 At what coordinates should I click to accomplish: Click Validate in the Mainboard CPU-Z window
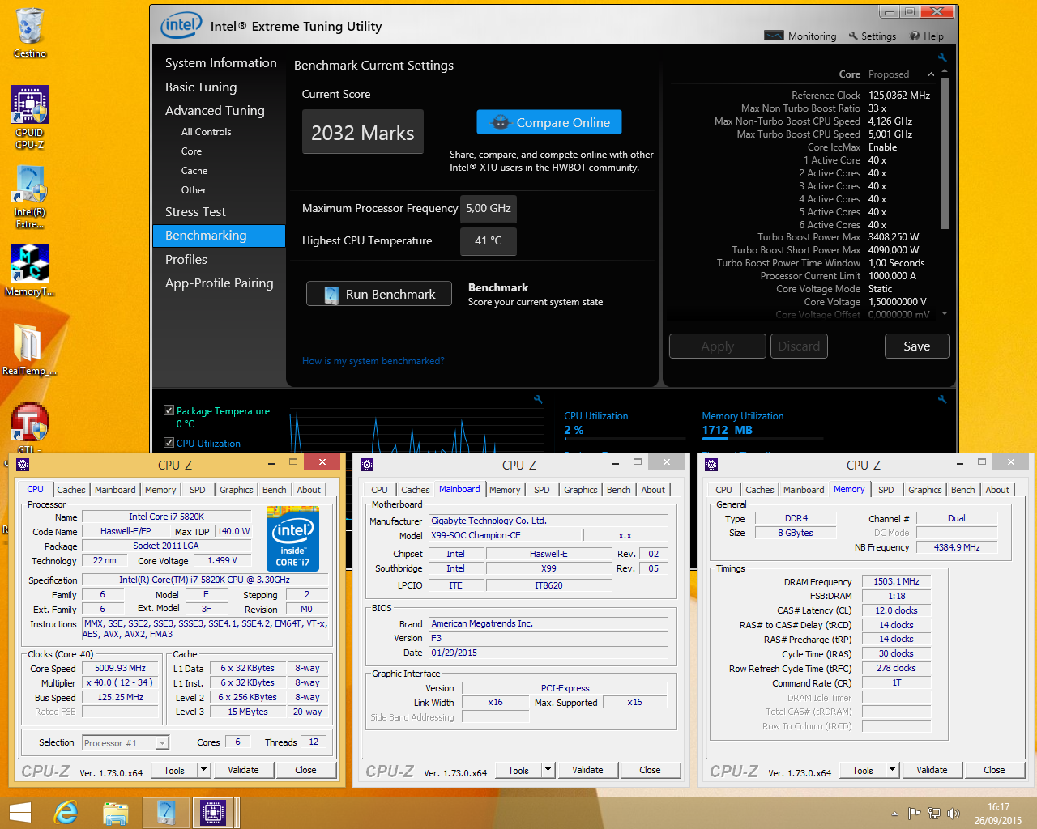[587, 770]
